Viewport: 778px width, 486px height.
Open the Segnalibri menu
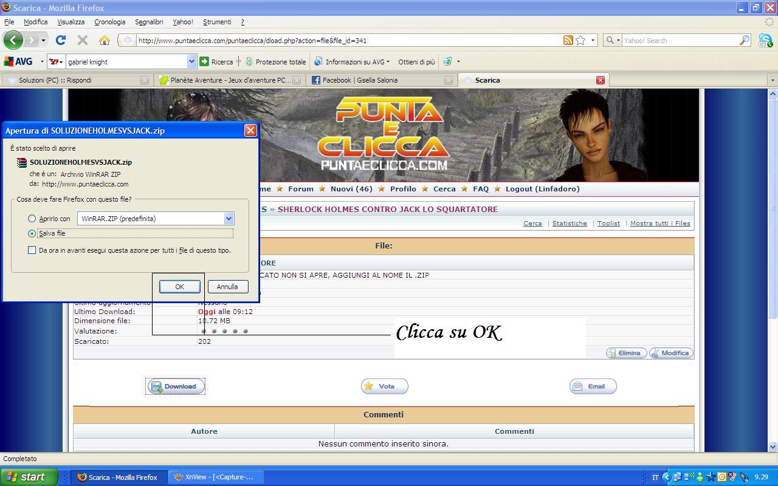click(149, 22)
